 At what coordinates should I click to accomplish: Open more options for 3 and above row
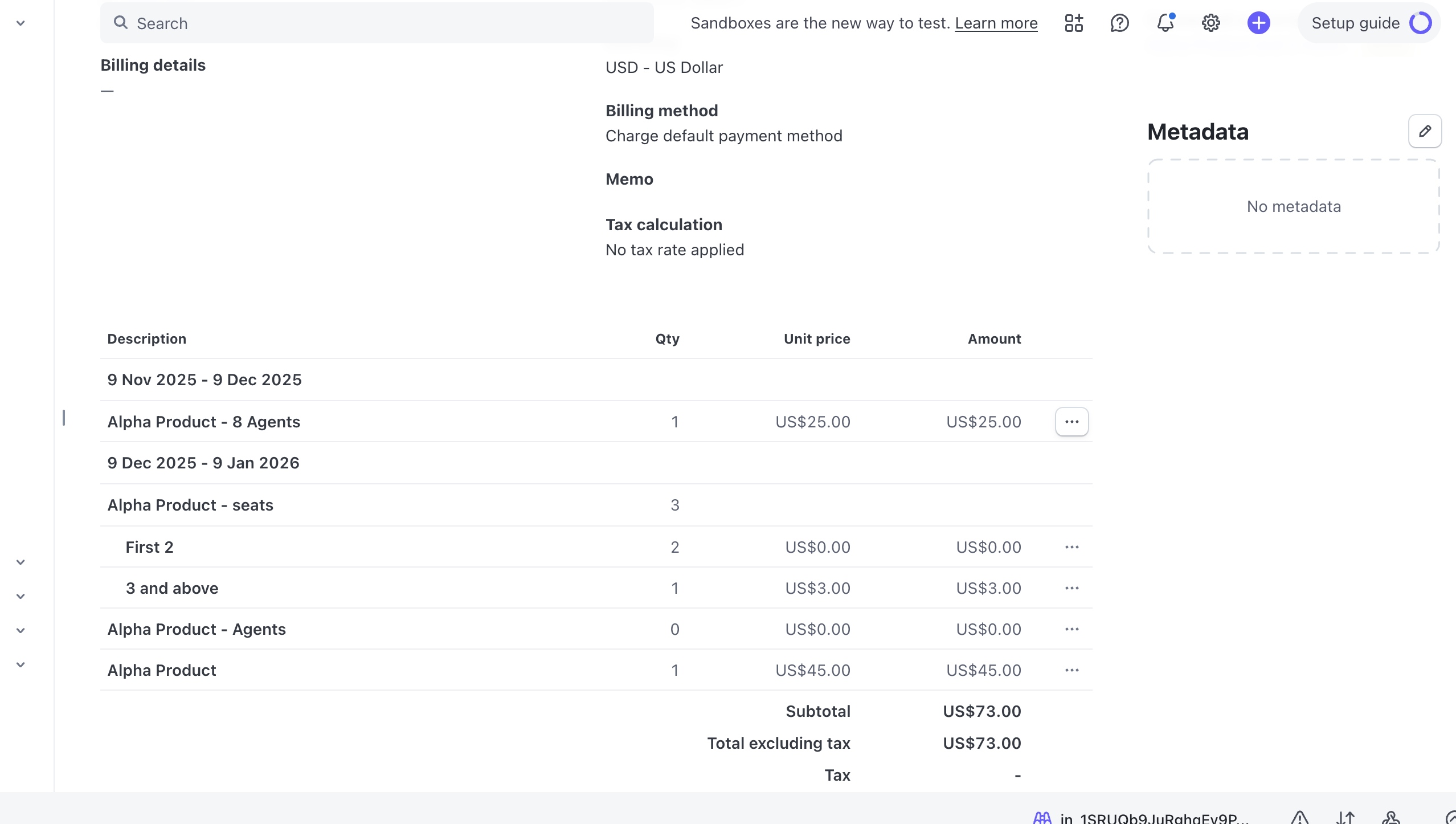tap(1071, 589)
